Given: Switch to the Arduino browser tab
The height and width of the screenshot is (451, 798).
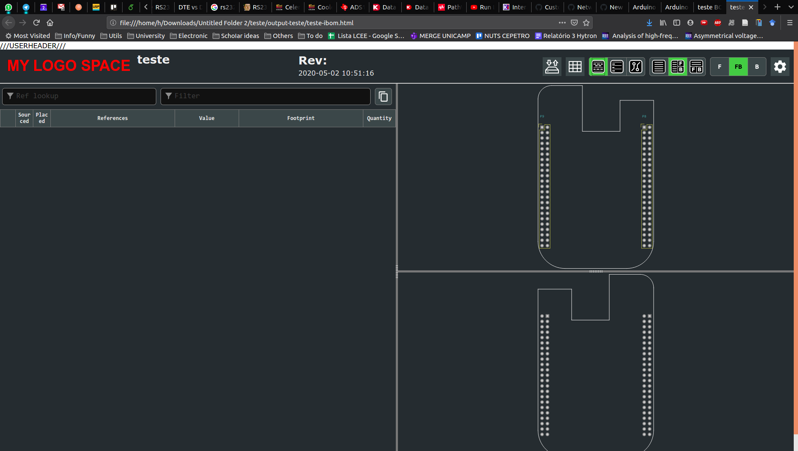Looking at the screenshot, I should [x=644, y=7].
